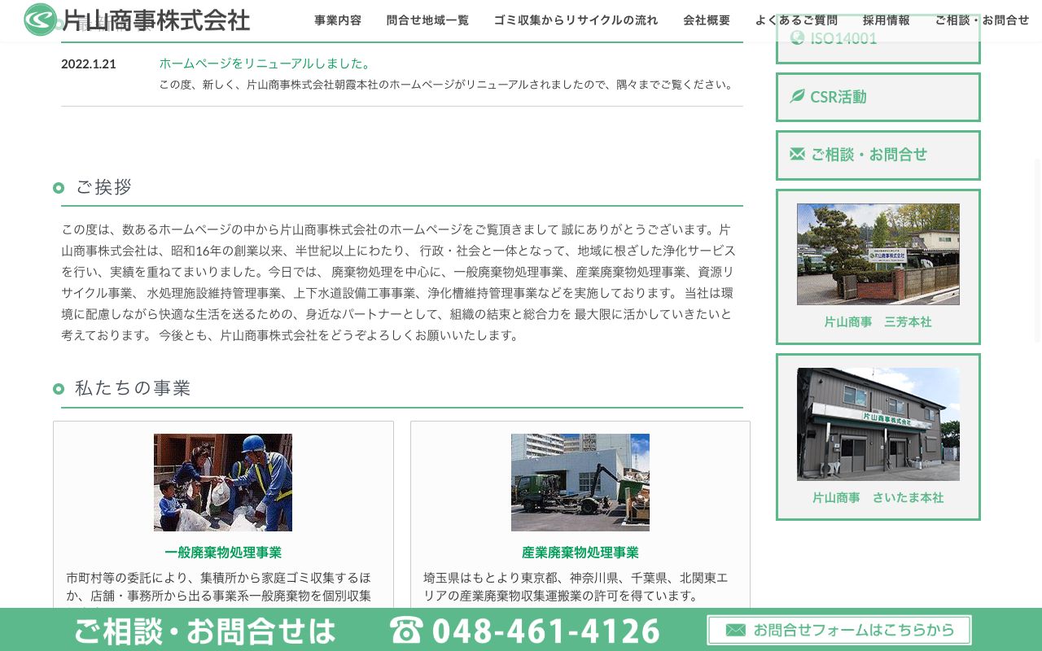Screen dimensions: 1042x651
Task: Open 会社概要 in the navigation menu
Action: 707,20
